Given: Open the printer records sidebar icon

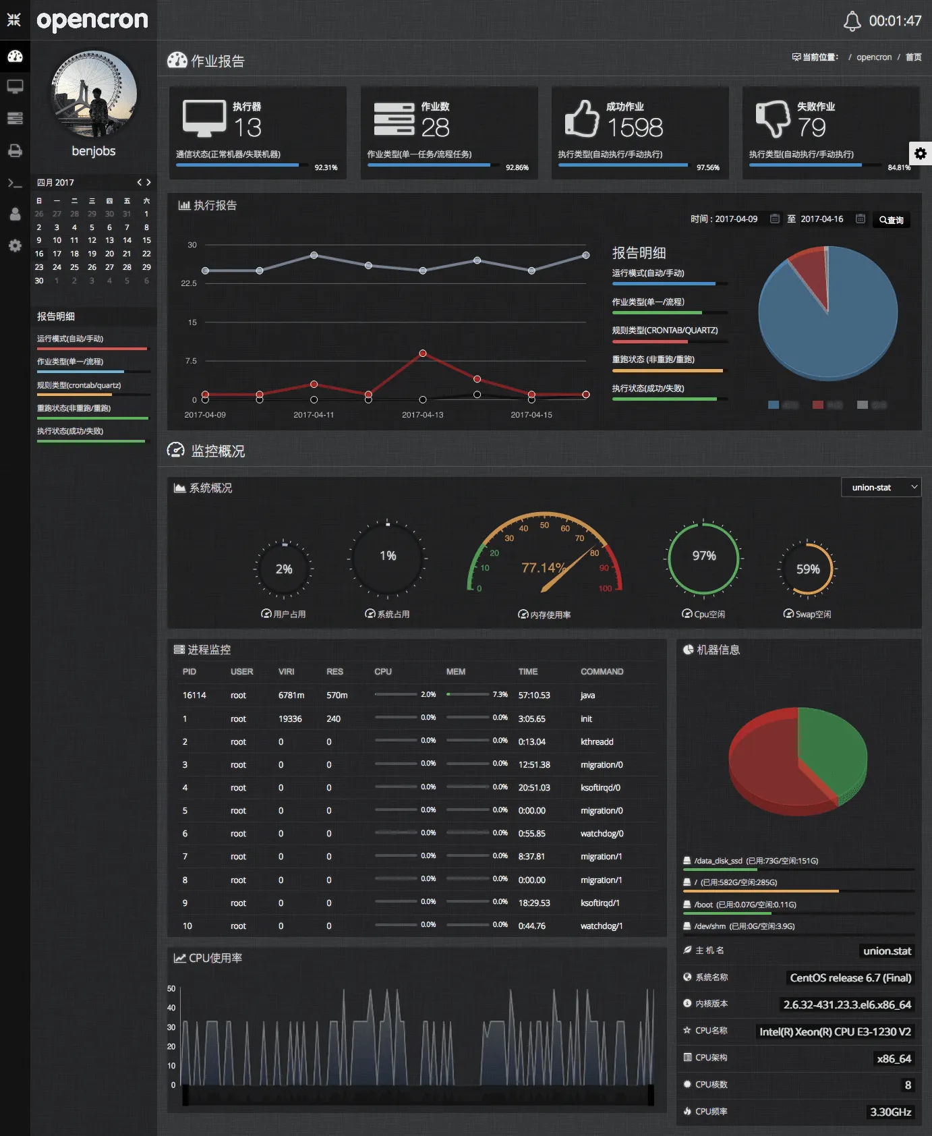Looking at the screenshot, I should click(15, 150).
